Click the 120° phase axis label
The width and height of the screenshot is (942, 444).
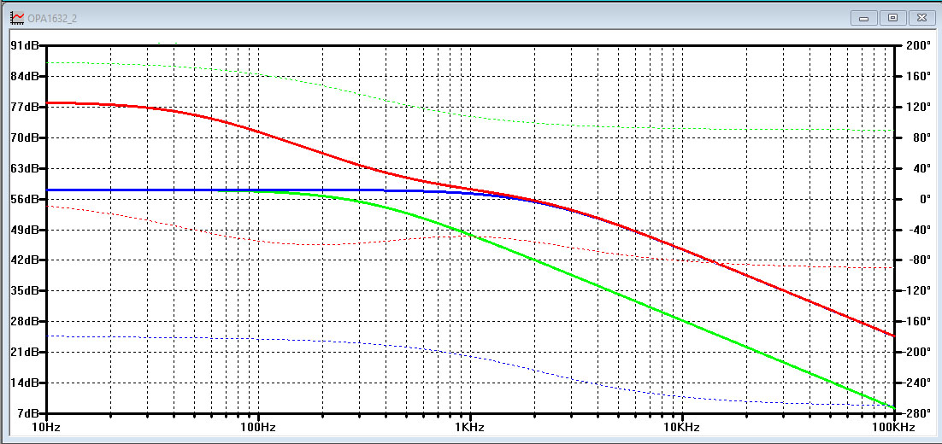click(917, 107)
